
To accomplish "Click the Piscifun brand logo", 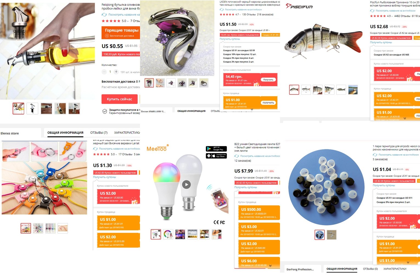I will 299,6.
